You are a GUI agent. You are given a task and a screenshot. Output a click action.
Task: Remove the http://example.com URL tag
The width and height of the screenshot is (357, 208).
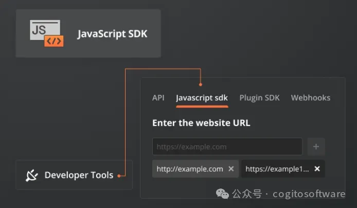(231, 168)
